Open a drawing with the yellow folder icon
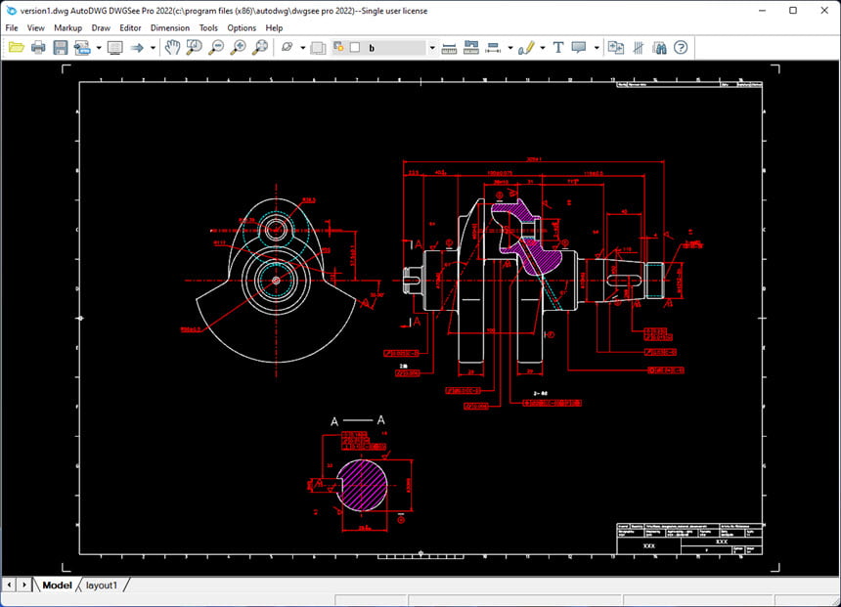The width and height of the screenshot is (841, 607). coord(16,48)
